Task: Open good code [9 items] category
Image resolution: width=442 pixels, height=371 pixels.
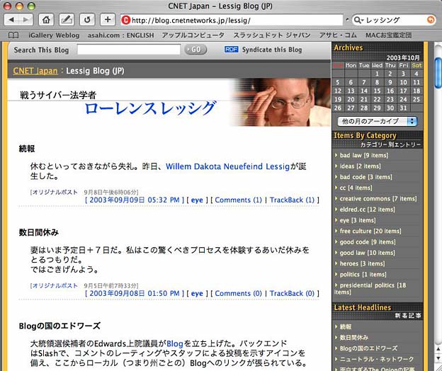Action: pos(368,242)
